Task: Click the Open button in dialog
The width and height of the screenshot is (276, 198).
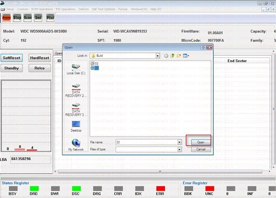Action: point(201,142)
